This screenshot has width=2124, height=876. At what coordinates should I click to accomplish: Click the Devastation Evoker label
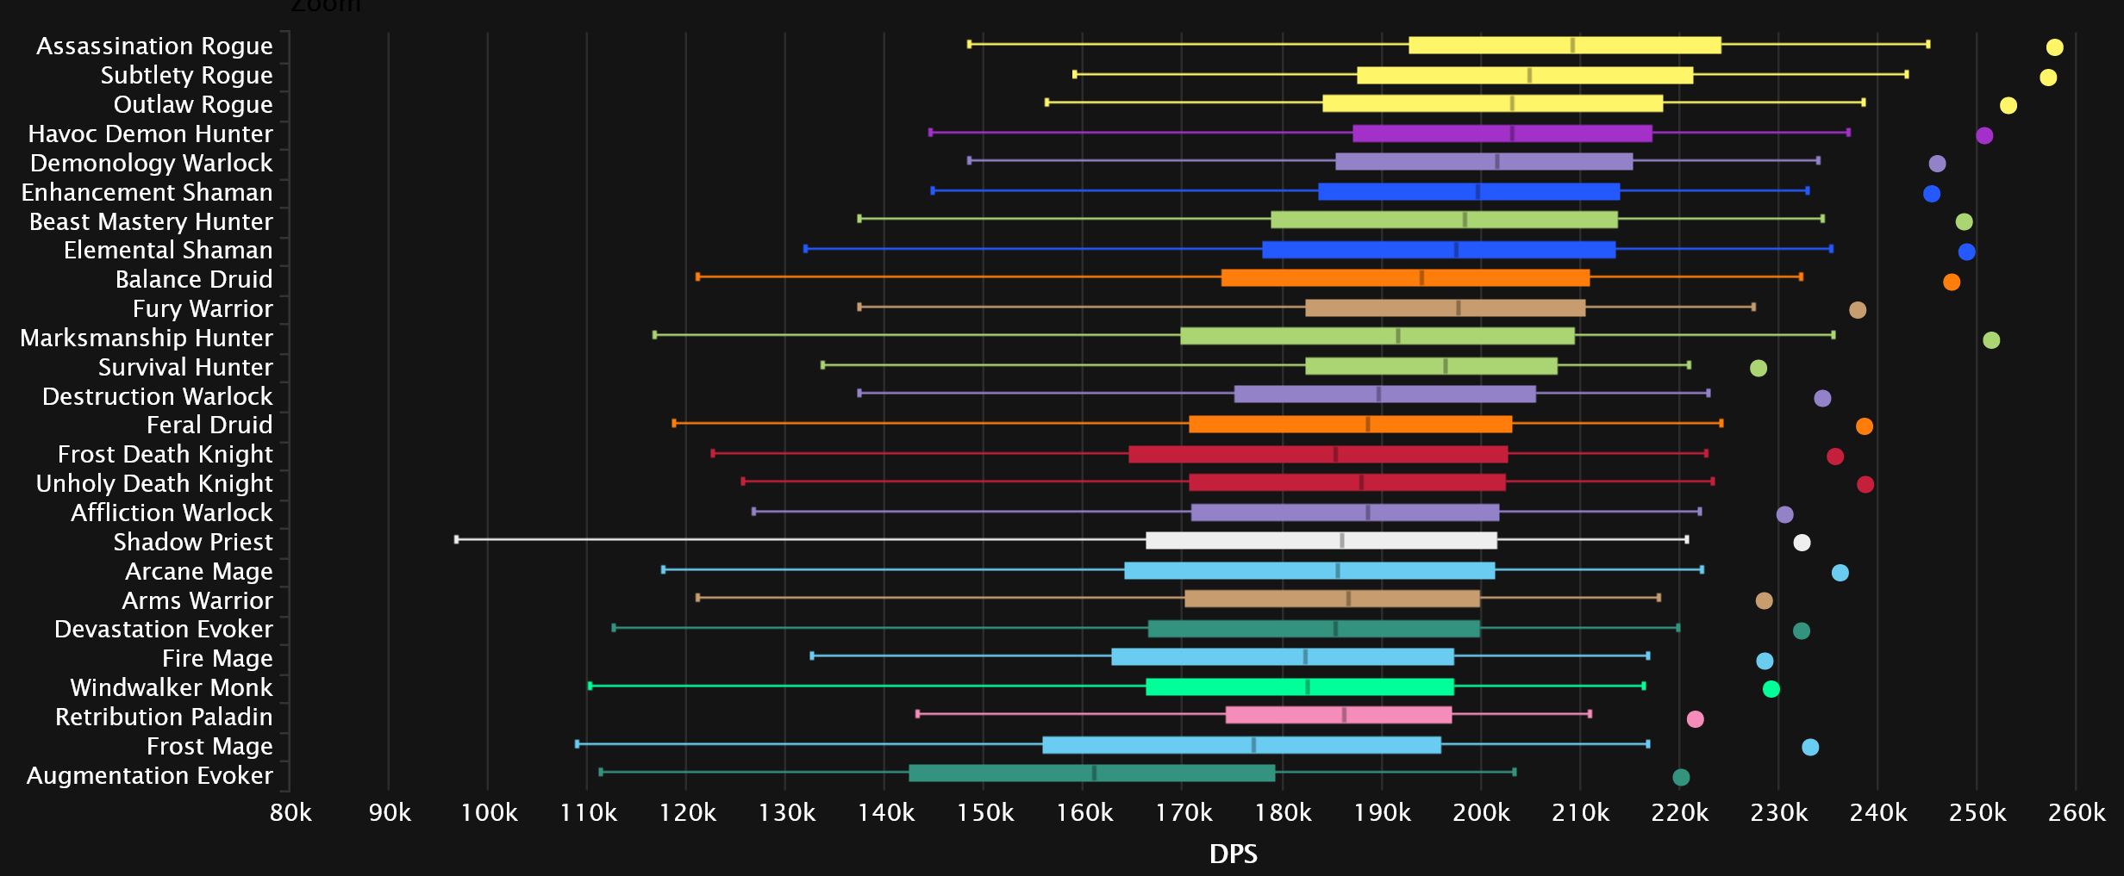(x=163, y=629)
